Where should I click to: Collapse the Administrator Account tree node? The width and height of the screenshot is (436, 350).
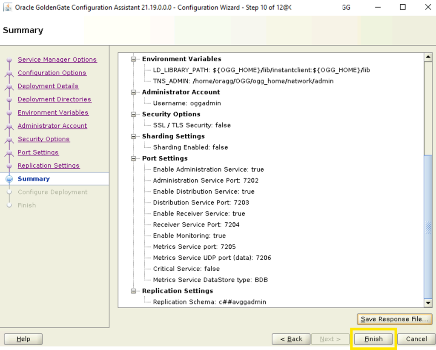pyautogui.click(x=134, y=92)
